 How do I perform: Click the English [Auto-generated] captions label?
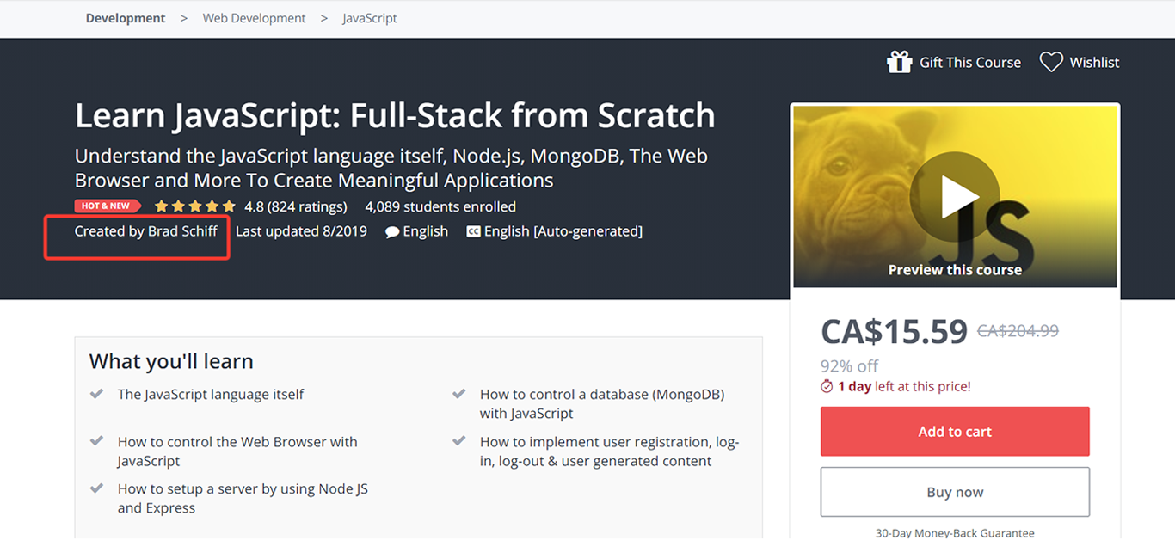(563, 231)
